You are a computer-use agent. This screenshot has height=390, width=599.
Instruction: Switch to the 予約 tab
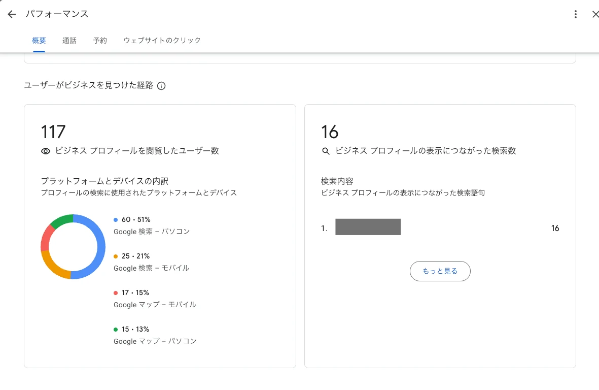pos(100,40)
